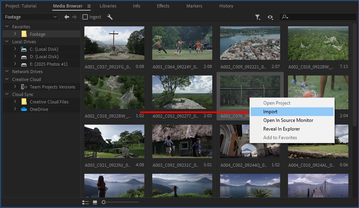Image resolution: width=359 pixels, height=208 pixels.
Task: Click the Creative Cloud label
Action: click(26, 79)
